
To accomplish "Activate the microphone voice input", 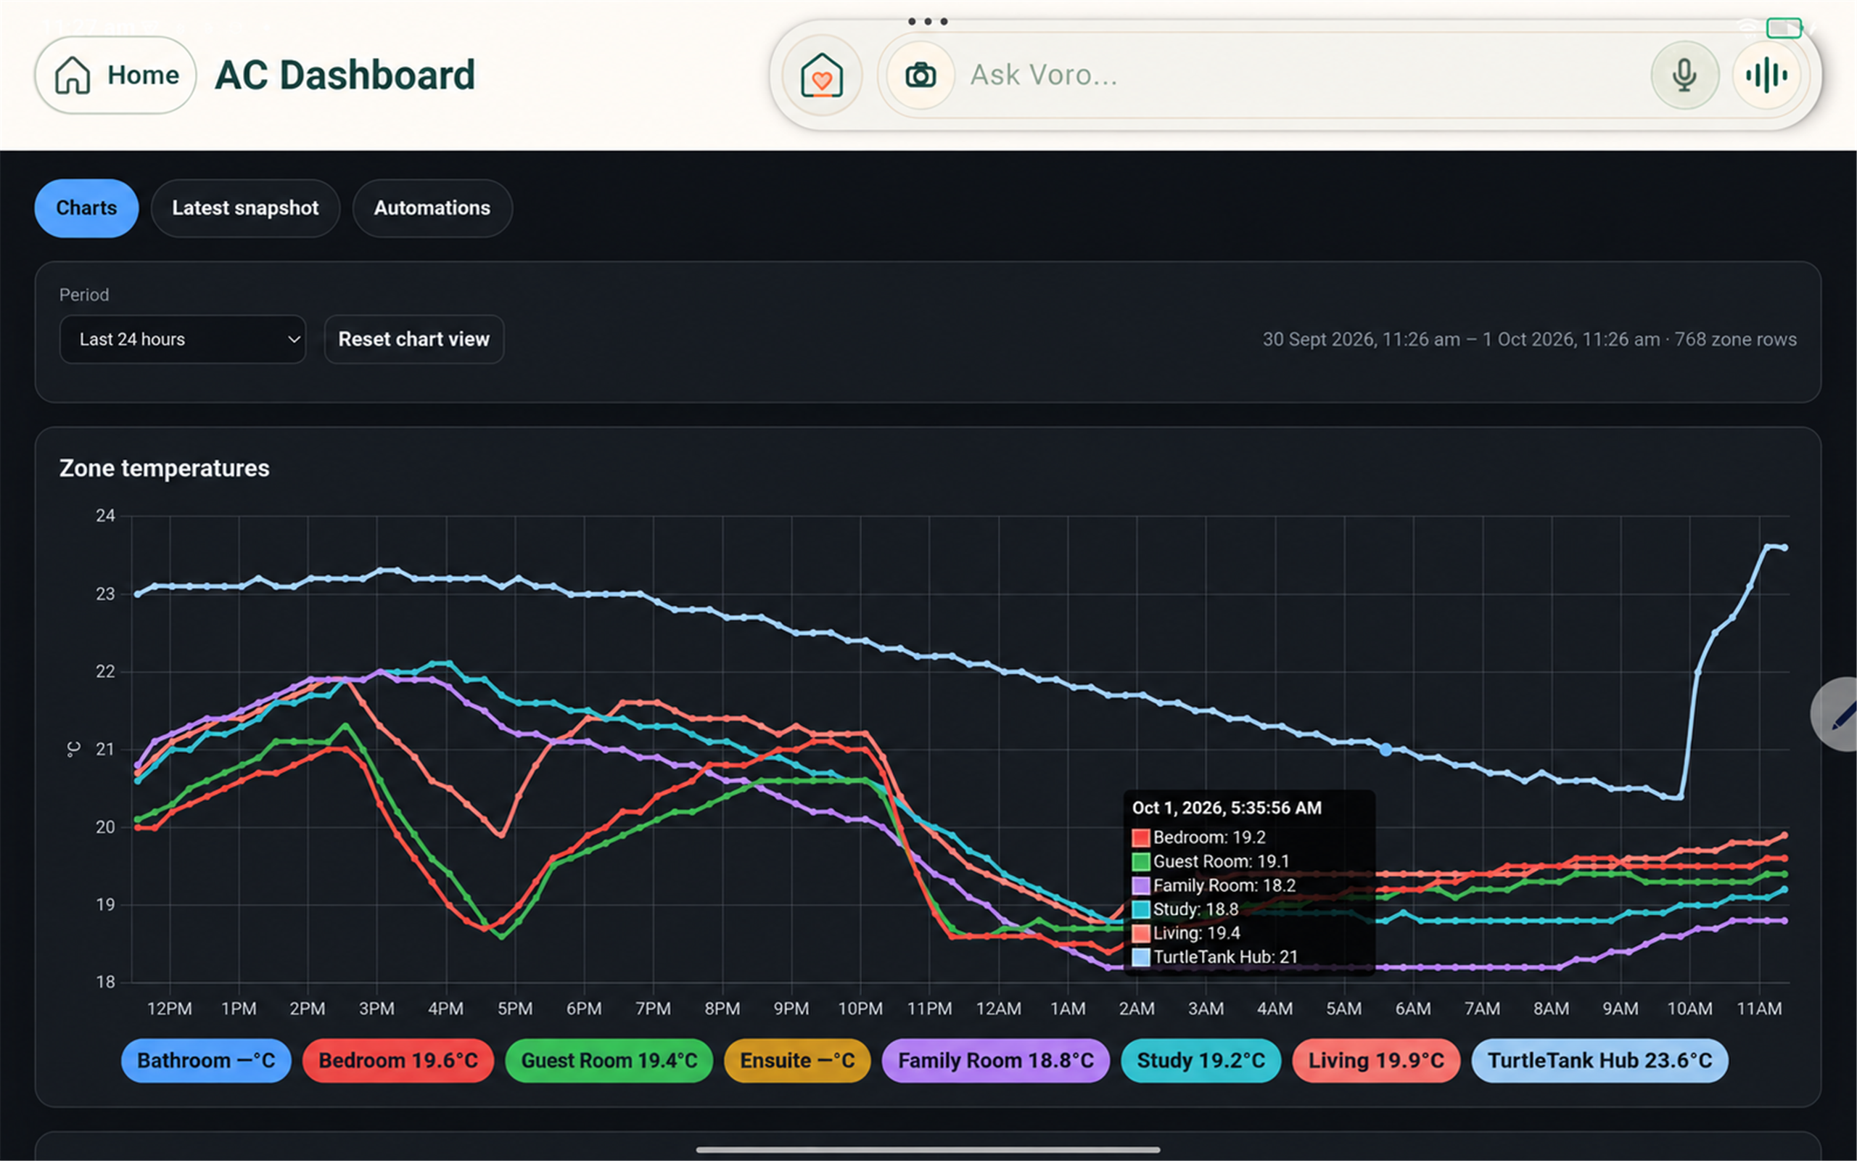I will [x=1684, y=75].
